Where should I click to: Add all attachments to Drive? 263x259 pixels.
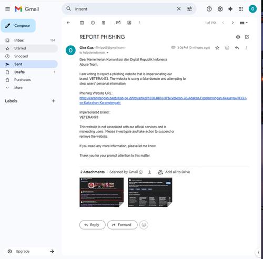tap(174, 172)
